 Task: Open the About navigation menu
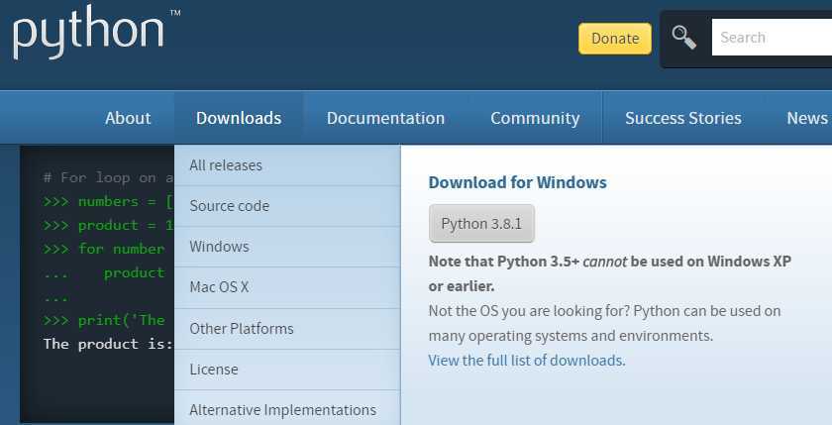click(x=128, y=118)
